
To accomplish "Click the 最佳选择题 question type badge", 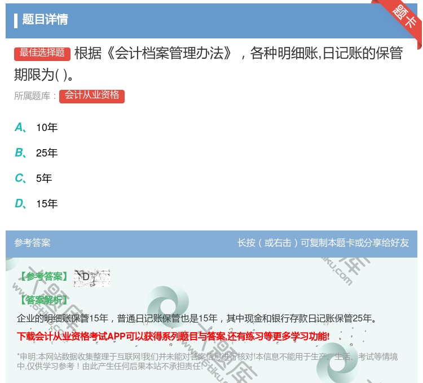I will tap(42, 53).
